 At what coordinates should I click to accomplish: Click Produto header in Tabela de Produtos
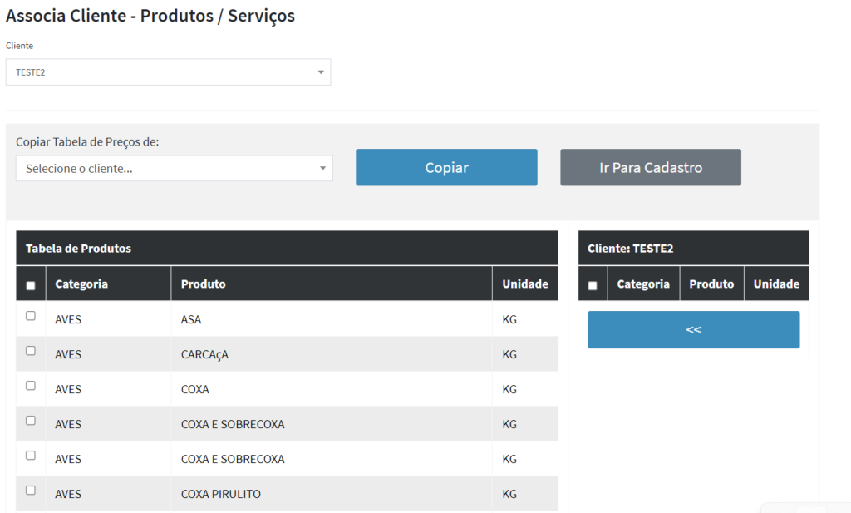click(204, 284)
